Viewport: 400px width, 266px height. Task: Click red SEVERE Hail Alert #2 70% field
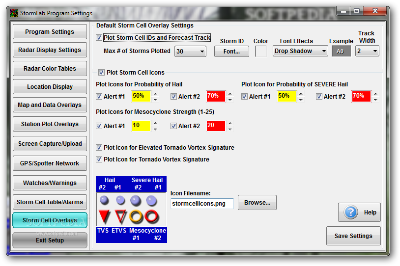361,96
